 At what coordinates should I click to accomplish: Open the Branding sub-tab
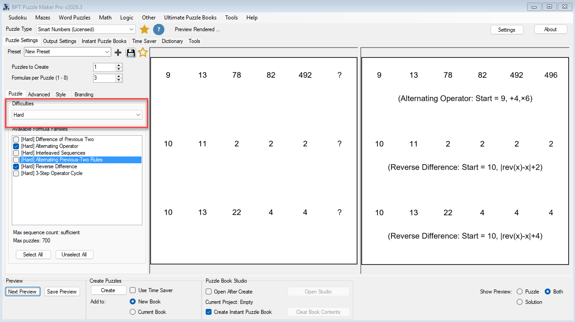(x=84, y=95)
